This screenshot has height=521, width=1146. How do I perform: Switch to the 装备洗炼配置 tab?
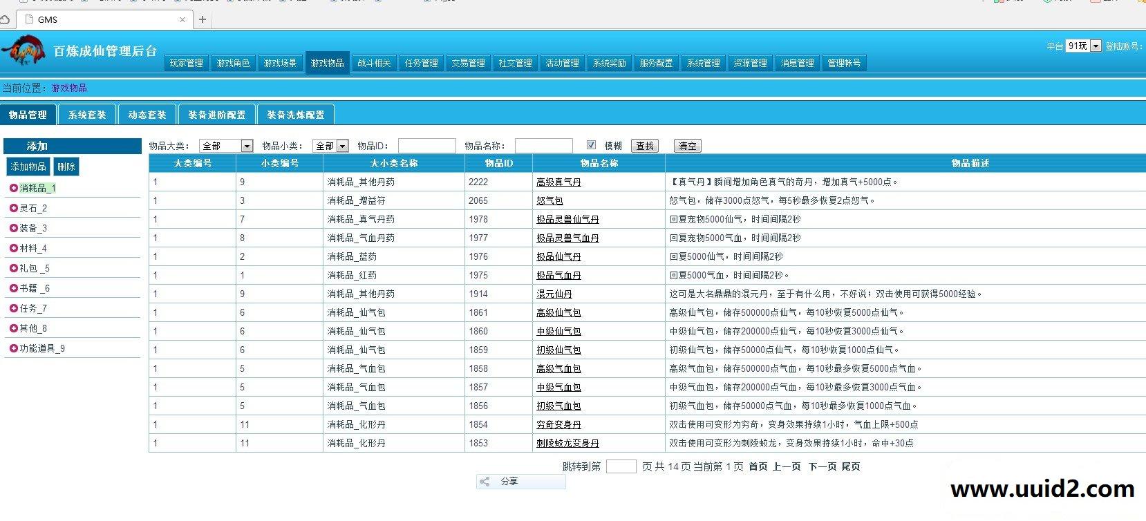click(x=296, y=115)
